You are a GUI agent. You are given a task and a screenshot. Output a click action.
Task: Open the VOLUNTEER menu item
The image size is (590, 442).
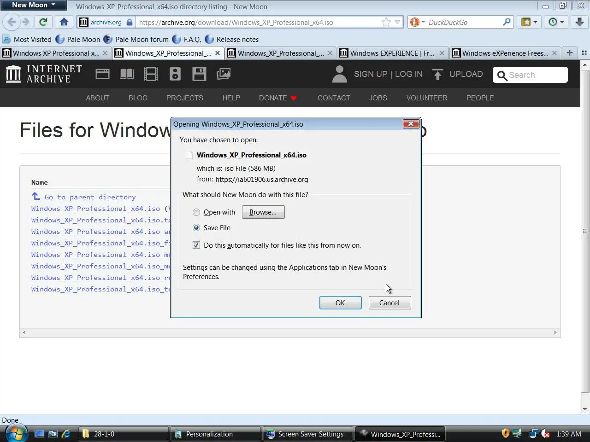point(427,98)
